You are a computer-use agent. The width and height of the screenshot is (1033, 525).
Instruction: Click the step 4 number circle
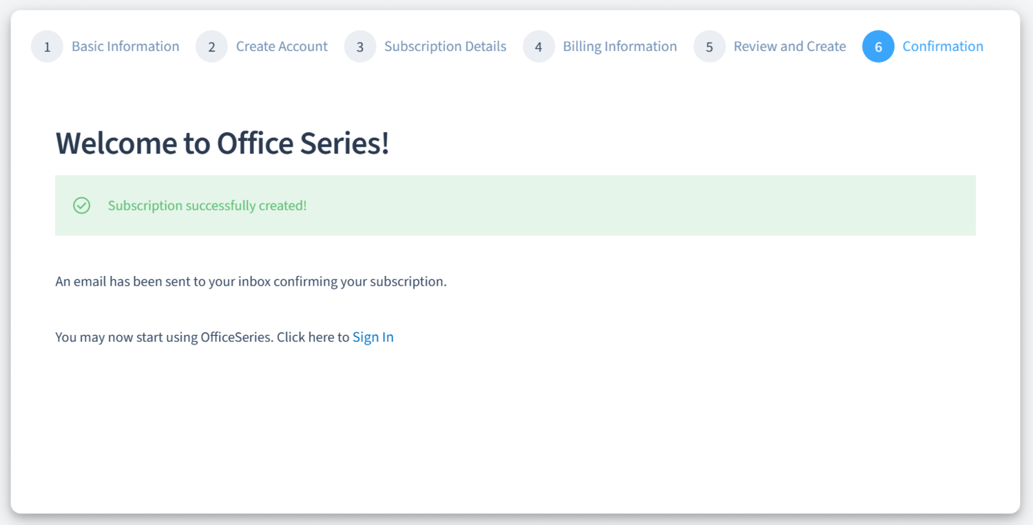(x=539, y=47)
